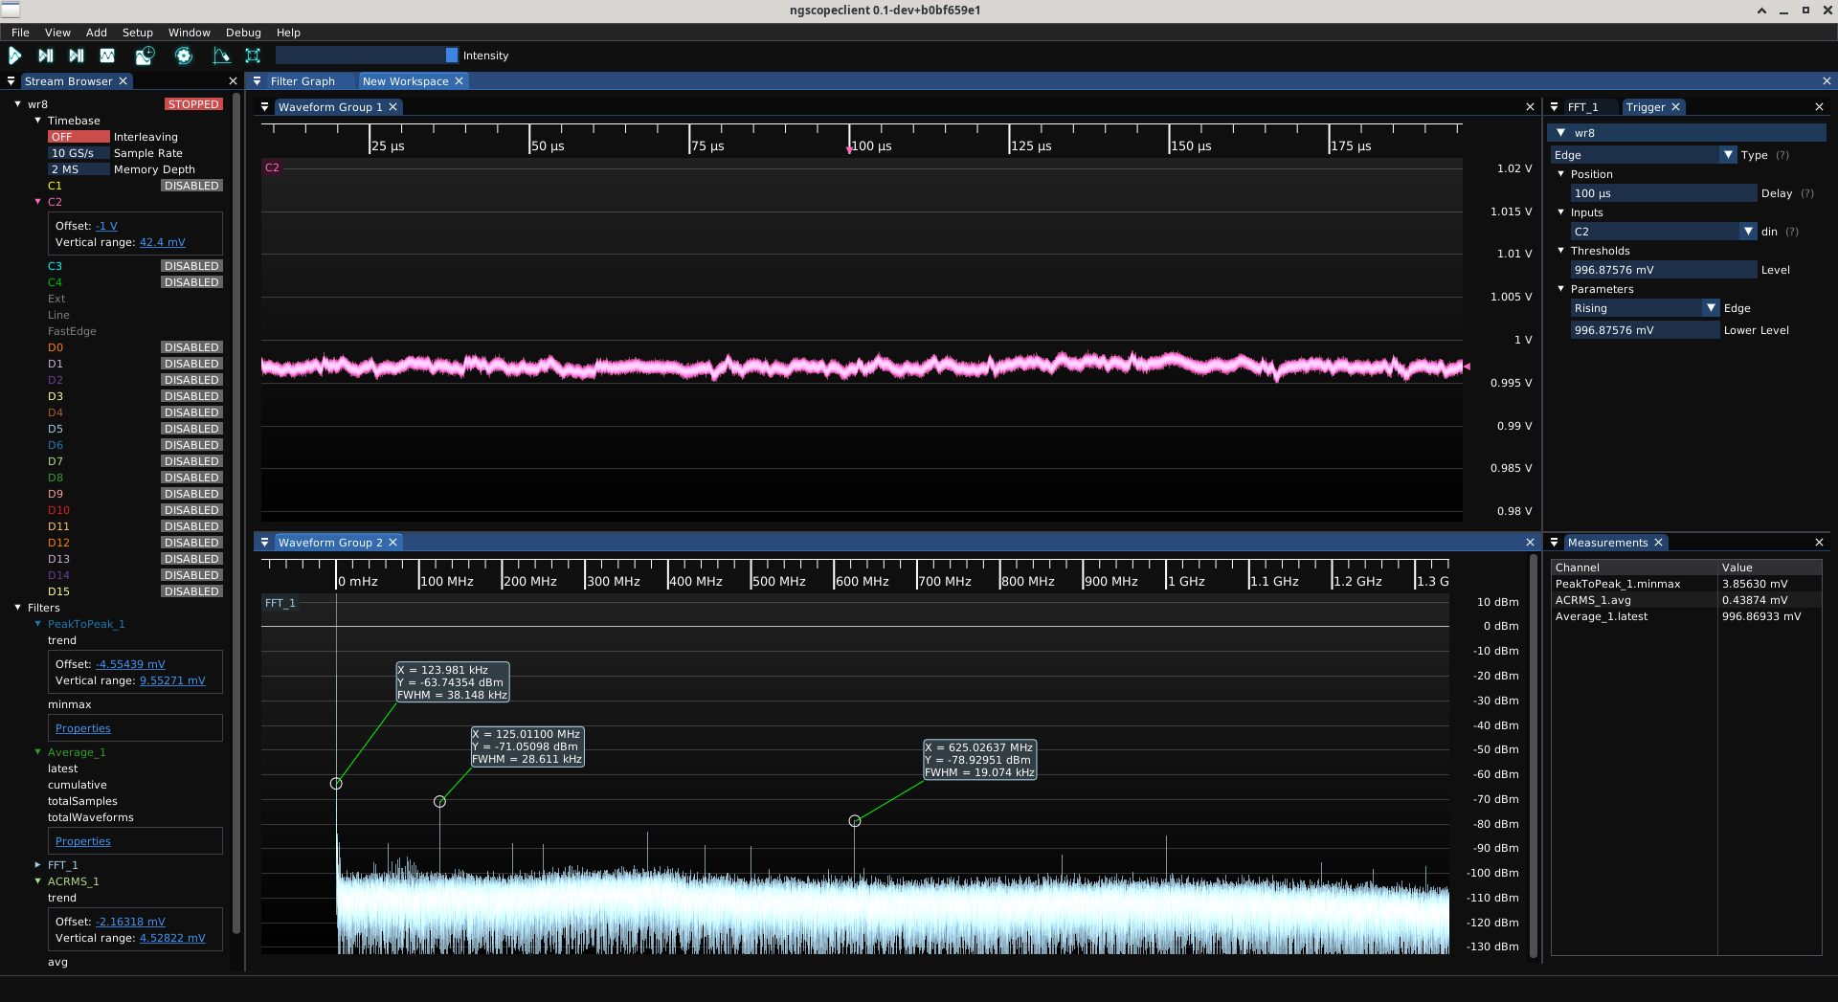The height and width of the screenshot is (1002, 1838).
Task: Edit the trigger Level field 996.87576 mV
Action: click(1664, 270)
